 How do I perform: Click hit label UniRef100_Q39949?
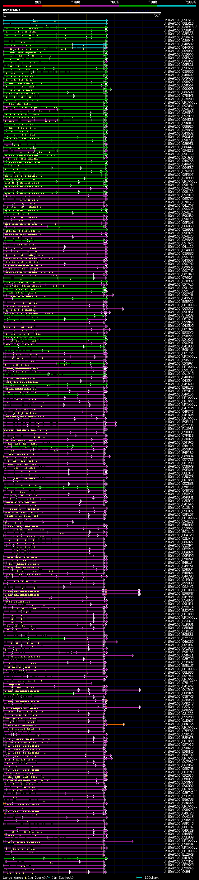point(178,41)
